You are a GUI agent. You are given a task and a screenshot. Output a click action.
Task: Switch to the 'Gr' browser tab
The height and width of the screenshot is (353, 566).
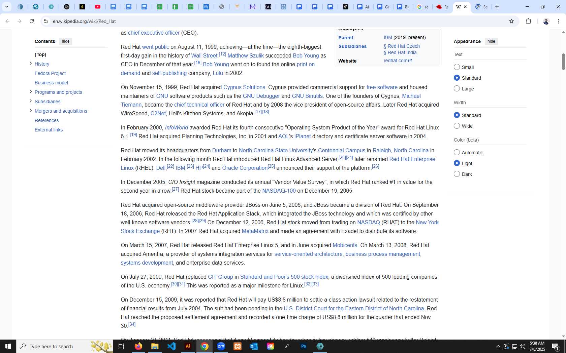point(383,7)
